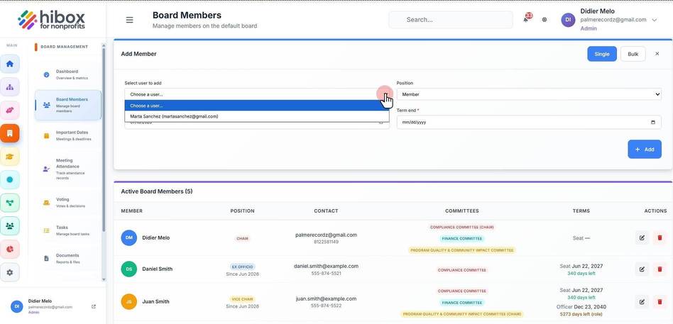Image resolution: width=673 pixels, height=324 pixels.
Task: Open the green workflow nodes sidebar icon
Action: (10, 203)
